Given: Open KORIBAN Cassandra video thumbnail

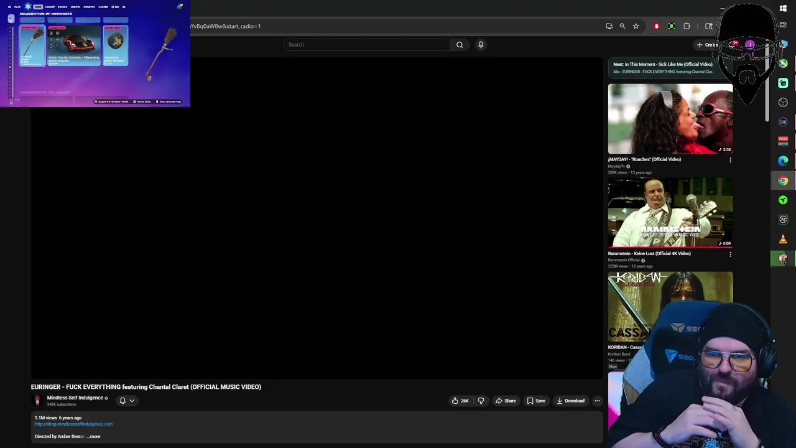Looking at the screenshot, I should [x=670, y=306].
